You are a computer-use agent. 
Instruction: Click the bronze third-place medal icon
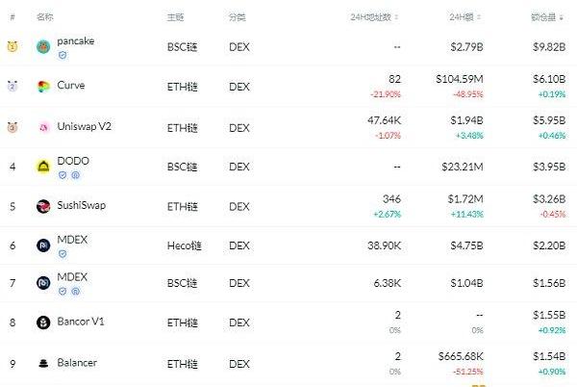pos(13,127)
